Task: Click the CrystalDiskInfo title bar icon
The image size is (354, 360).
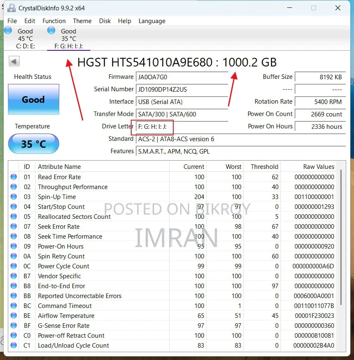Action: pyautogui.click(x=11, y=8)
